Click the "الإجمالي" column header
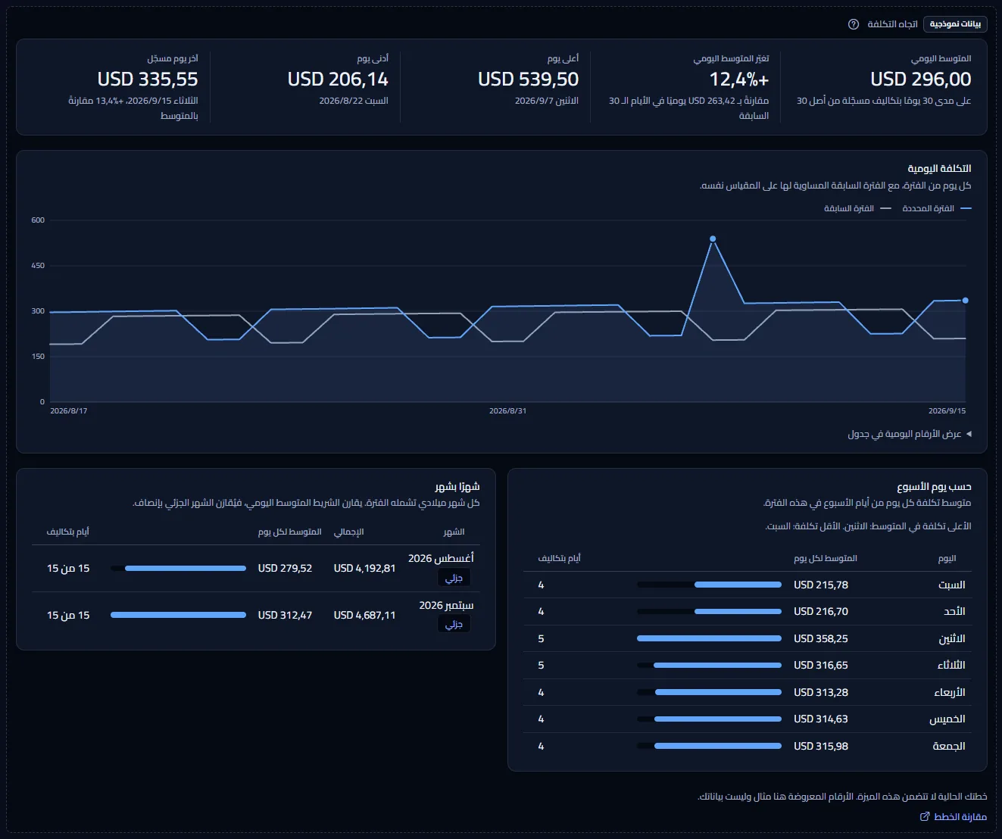 [x=348, y=532]
